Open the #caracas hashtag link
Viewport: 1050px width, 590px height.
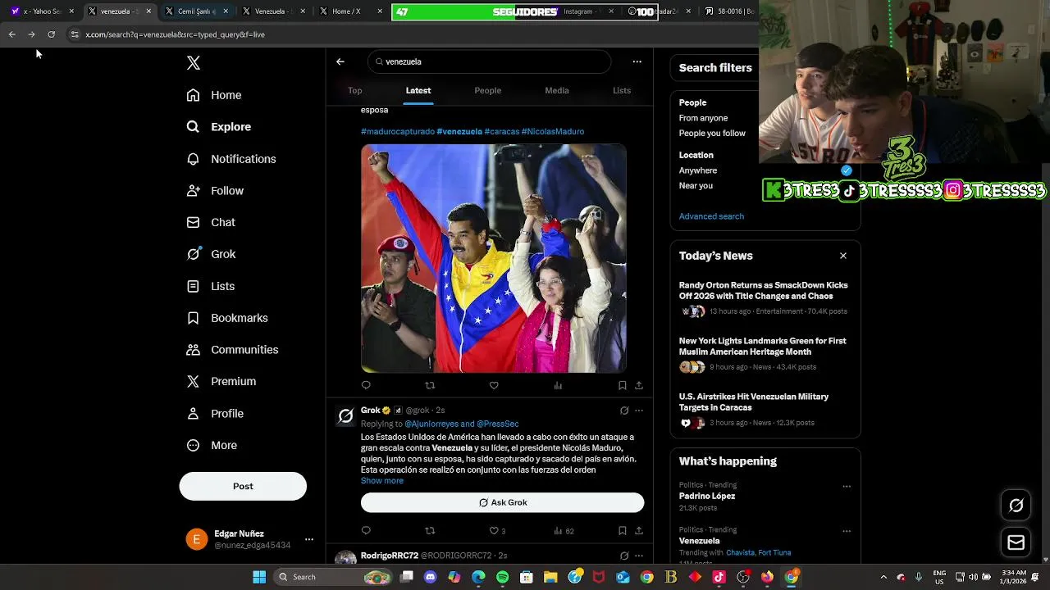[x=501, y=131]
